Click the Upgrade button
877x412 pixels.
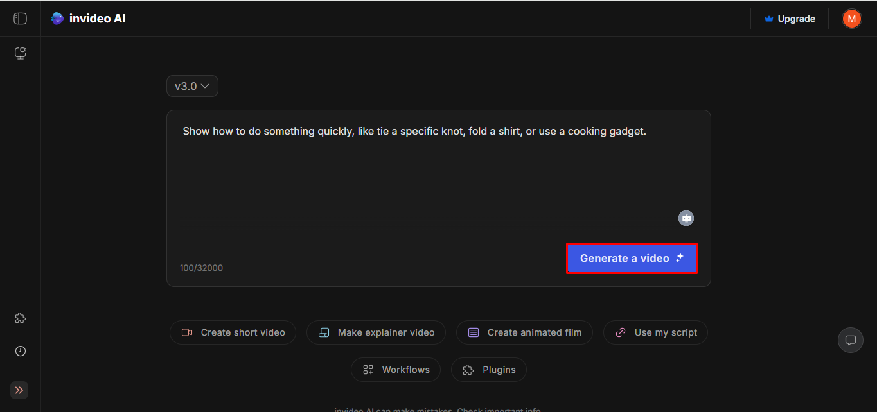pyautogui.click(x=790, y=19)
